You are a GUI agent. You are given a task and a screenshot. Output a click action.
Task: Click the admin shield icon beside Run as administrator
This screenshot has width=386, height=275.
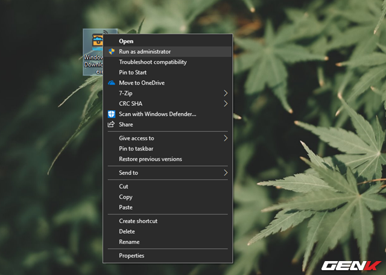point(112,51)
